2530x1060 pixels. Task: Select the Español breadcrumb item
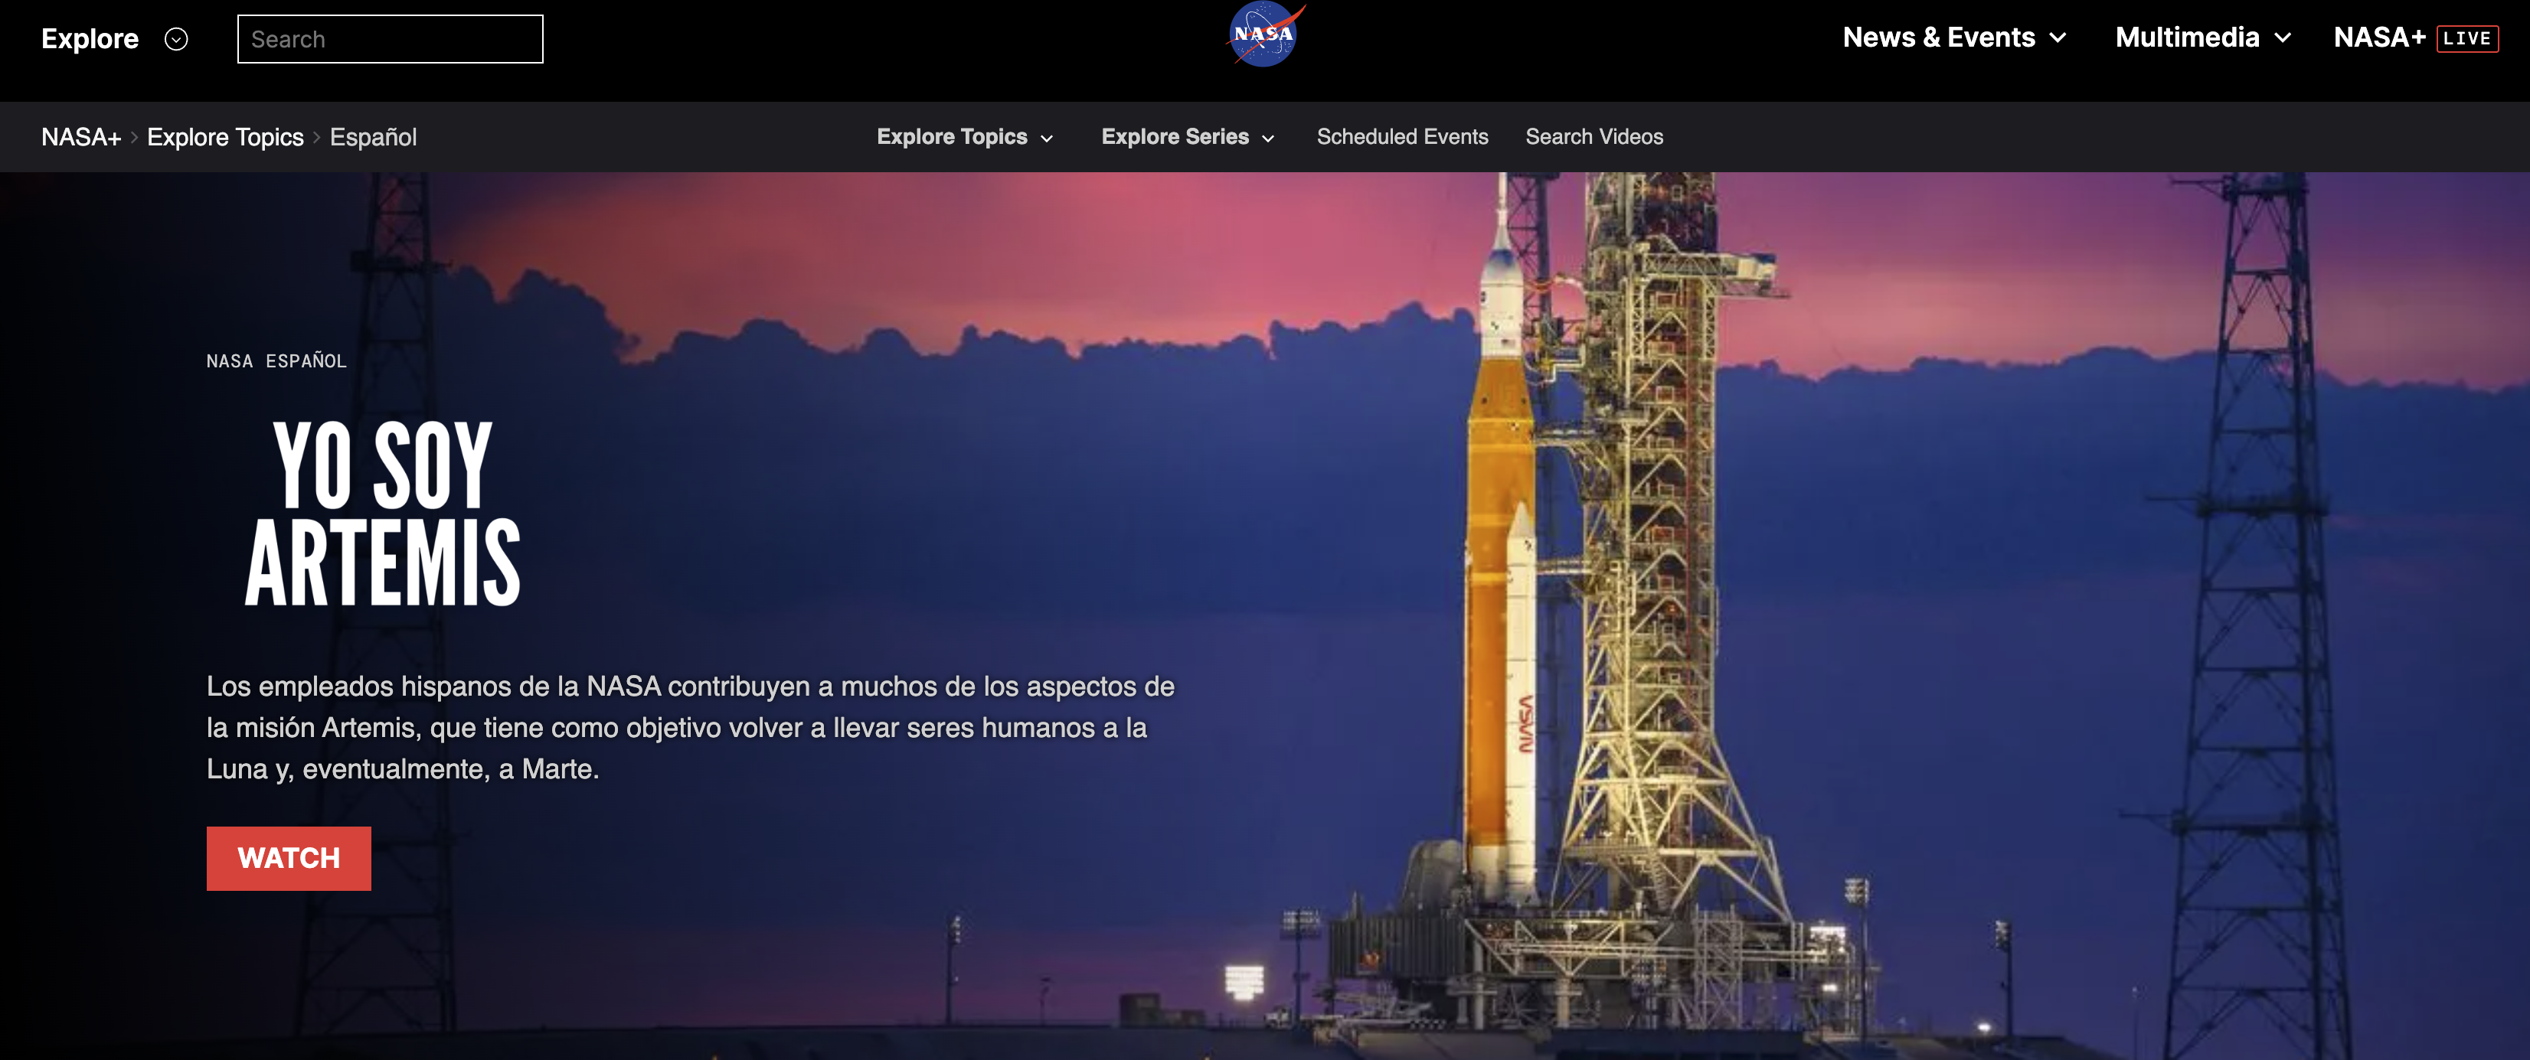(373, 138)
